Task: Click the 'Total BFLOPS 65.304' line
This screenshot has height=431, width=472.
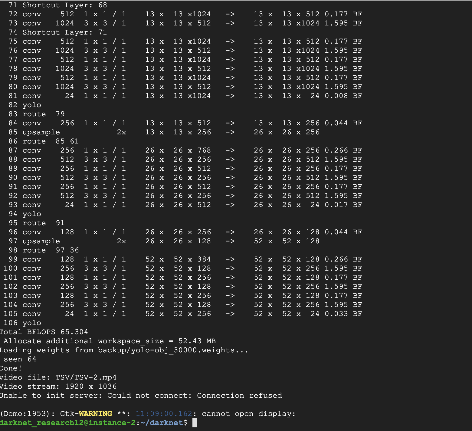Action: tap(44, 332)
